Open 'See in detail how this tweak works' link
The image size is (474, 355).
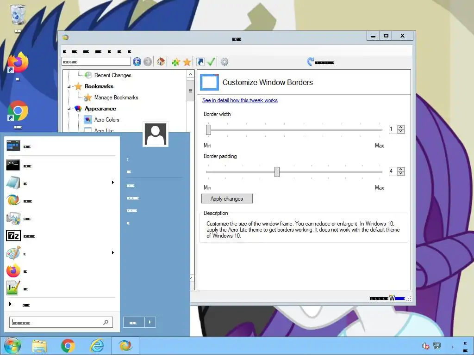coord(240,100)
